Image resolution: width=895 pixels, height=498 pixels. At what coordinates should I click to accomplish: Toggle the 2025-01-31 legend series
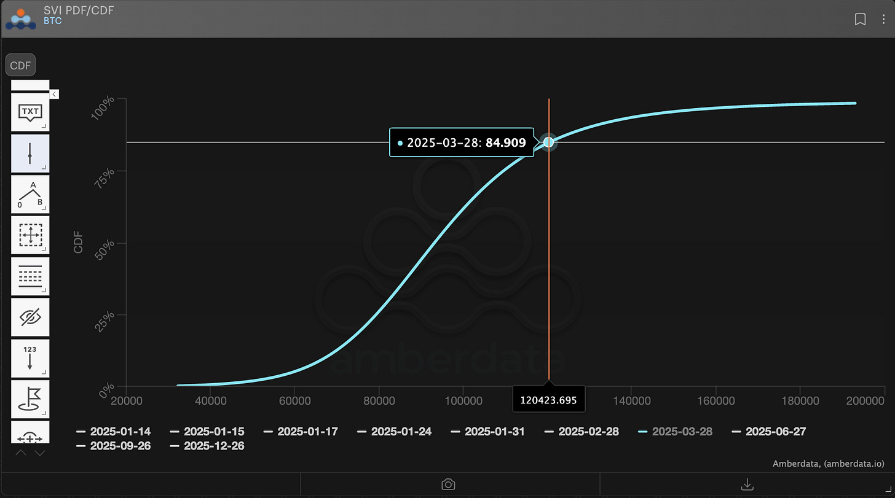click(x=487, y=432)
